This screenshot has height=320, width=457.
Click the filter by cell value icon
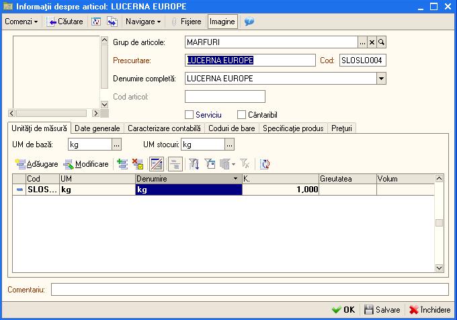210,164
